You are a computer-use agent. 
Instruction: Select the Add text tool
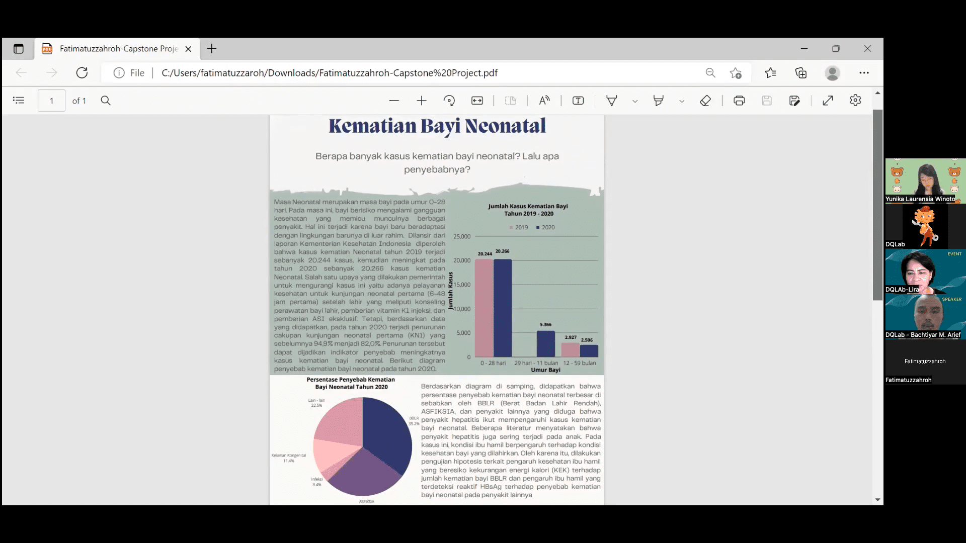point(578,101)
